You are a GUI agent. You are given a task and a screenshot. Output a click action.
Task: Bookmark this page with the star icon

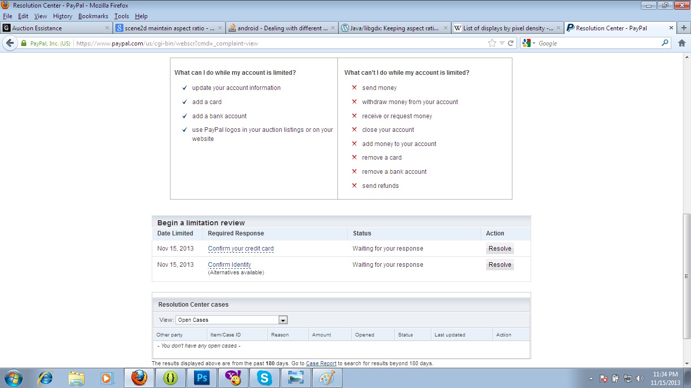point(492,43)
